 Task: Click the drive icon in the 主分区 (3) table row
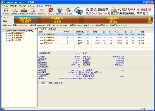point(42,43)
